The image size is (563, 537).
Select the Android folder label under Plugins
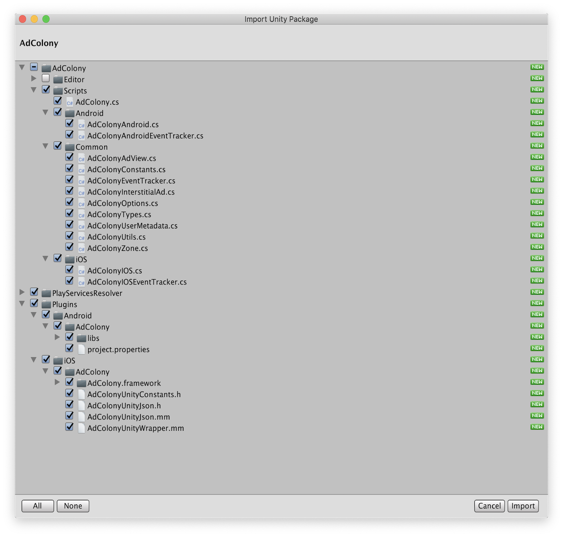pyautogui.click(x=78, y=315)
